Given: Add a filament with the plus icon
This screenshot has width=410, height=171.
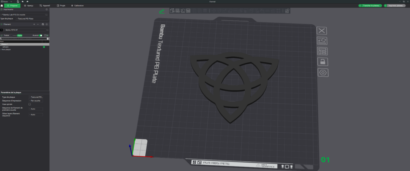Looking at the screenshot, I should point(34,24).
